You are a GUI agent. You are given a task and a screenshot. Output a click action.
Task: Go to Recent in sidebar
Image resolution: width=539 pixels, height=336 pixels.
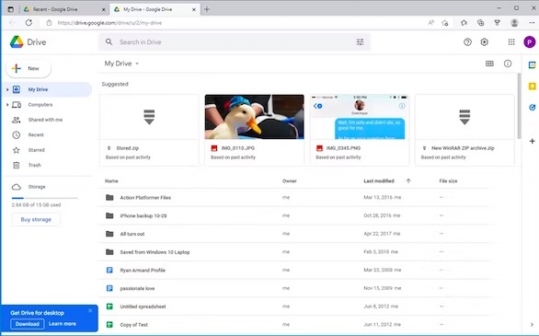tap(36, 134)
